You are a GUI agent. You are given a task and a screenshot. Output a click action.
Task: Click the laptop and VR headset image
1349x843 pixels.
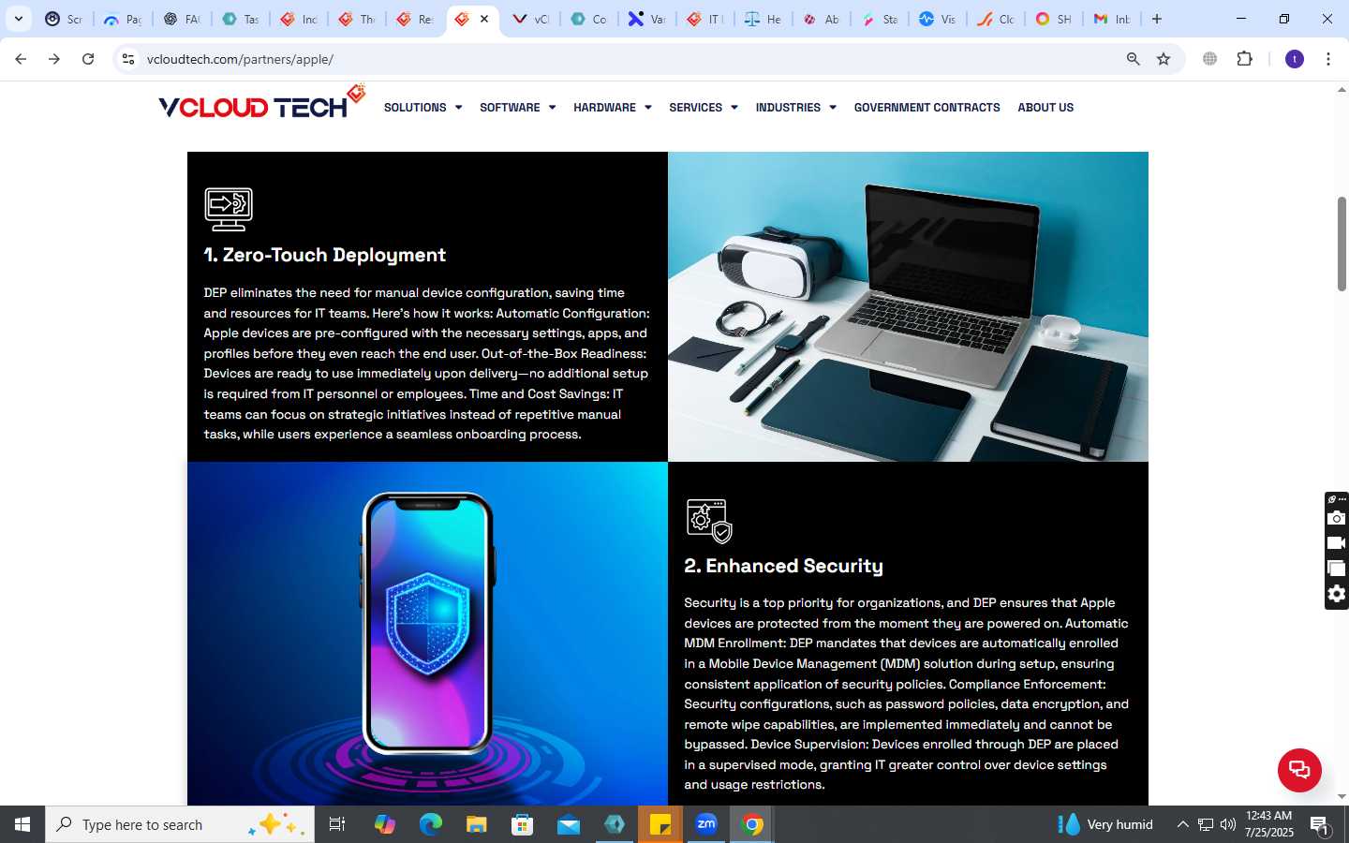[x=908, y=306]
